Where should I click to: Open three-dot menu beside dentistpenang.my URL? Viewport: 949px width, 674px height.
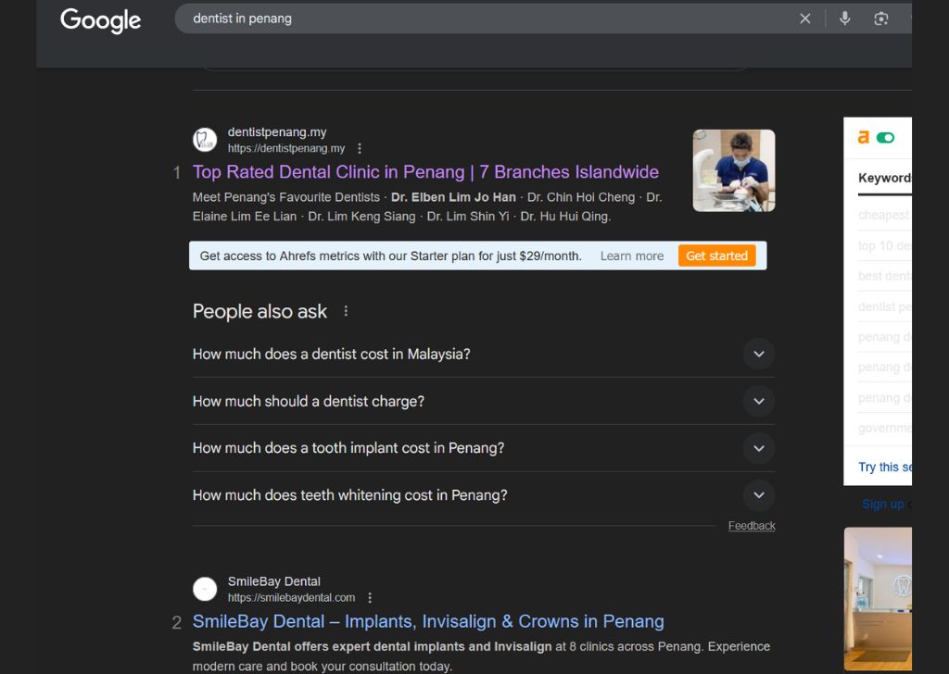pos(360,148)
